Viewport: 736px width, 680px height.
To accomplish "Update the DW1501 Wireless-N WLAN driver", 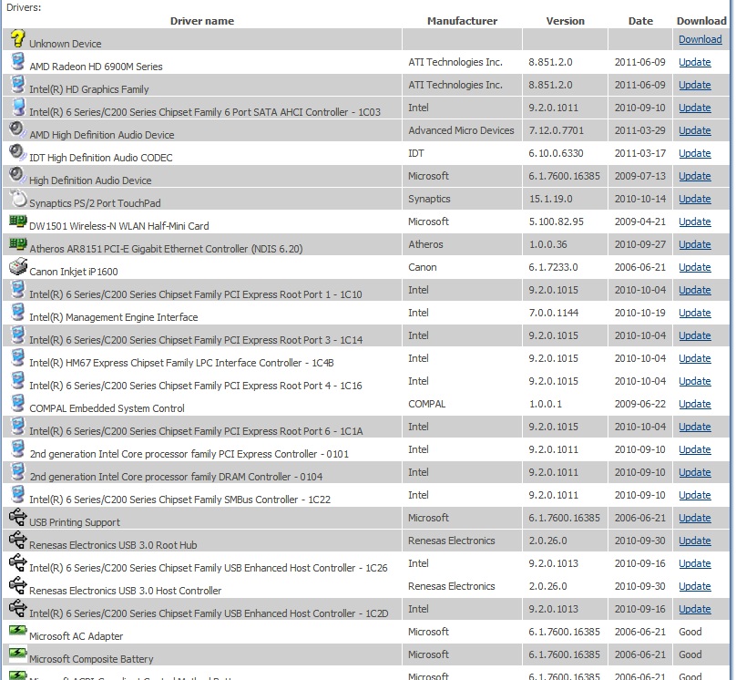I will pos(695,222).
